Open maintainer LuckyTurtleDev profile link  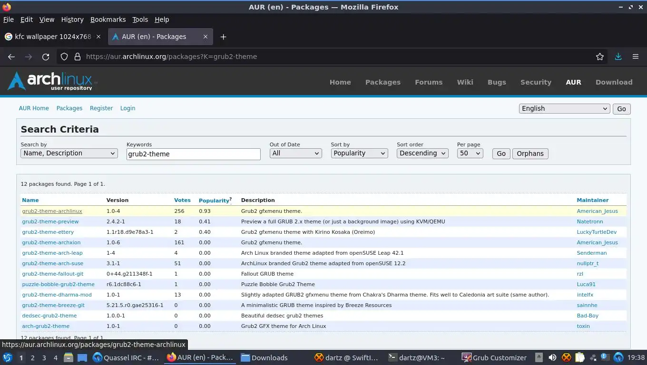597,232
